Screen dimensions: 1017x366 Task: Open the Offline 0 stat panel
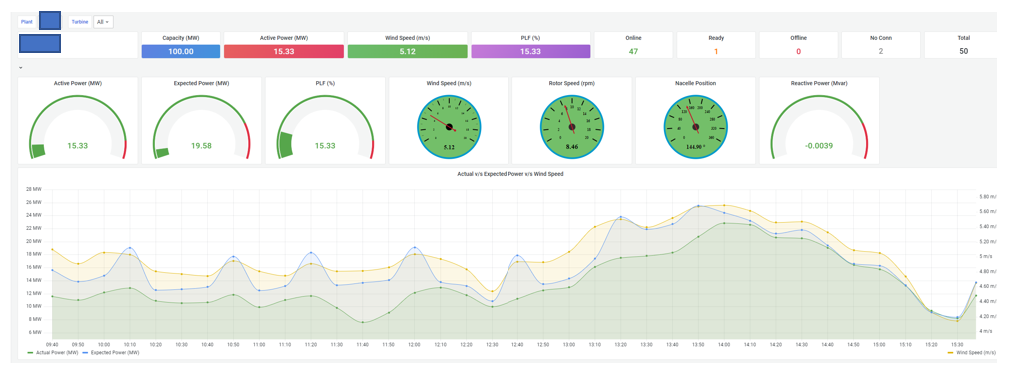798,45
